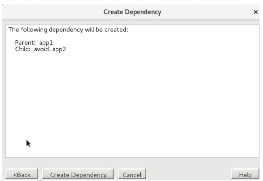Click the word "Create" in the dialog title
The width and height of the screenshot is (263, 181).
112,12
